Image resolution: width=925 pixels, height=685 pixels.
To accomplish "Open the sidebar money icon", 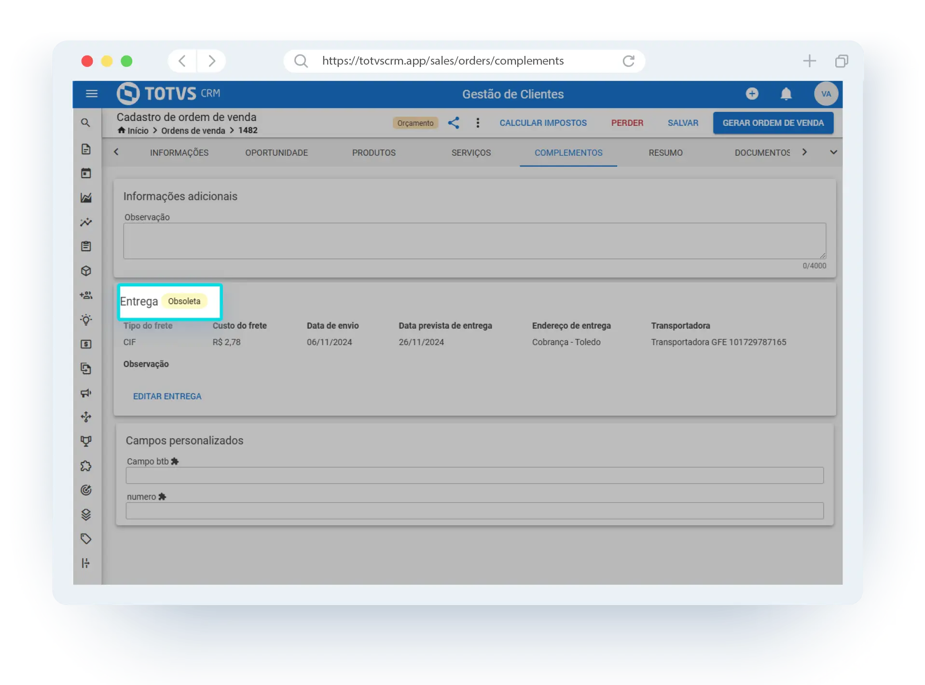I will click(86, 344).
